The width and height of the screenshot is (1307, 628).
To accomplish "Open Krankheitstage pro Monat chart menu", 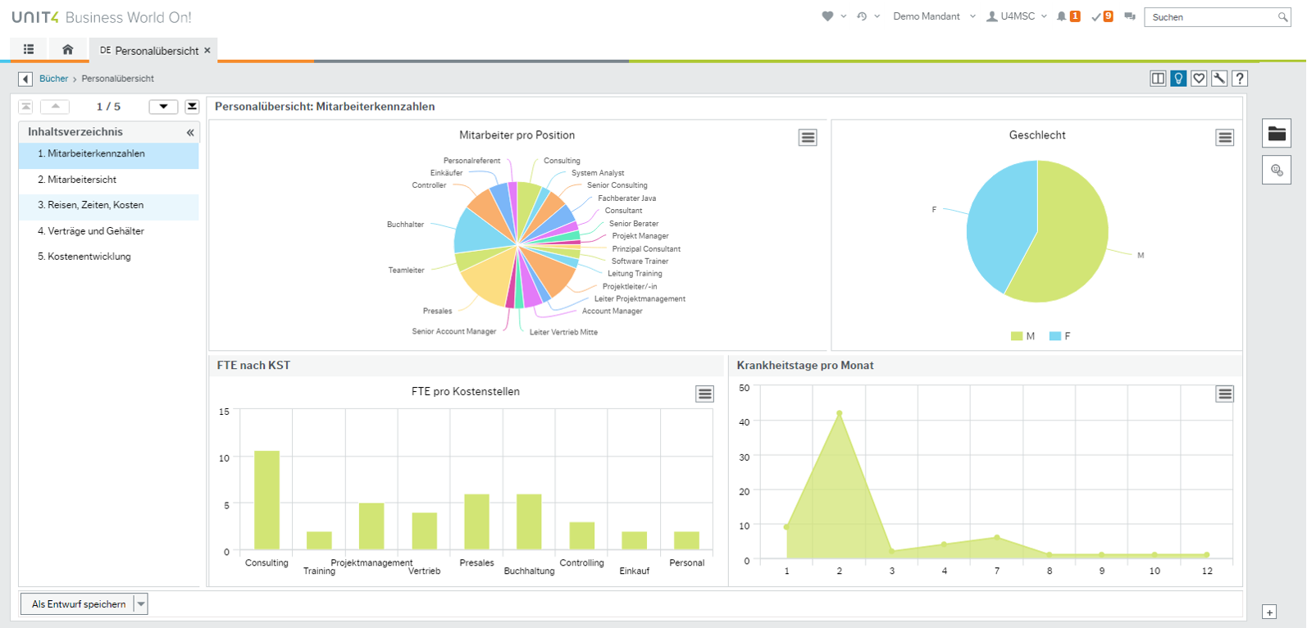I will click(1225, 394).
